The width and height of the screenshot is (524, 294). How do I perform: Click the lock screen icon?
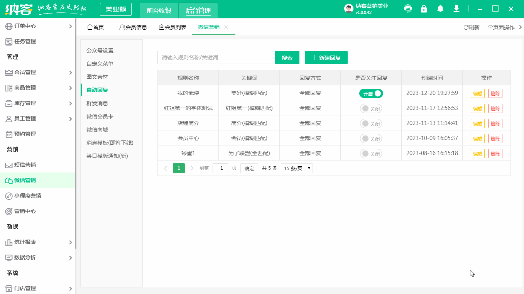click(424, 8)
